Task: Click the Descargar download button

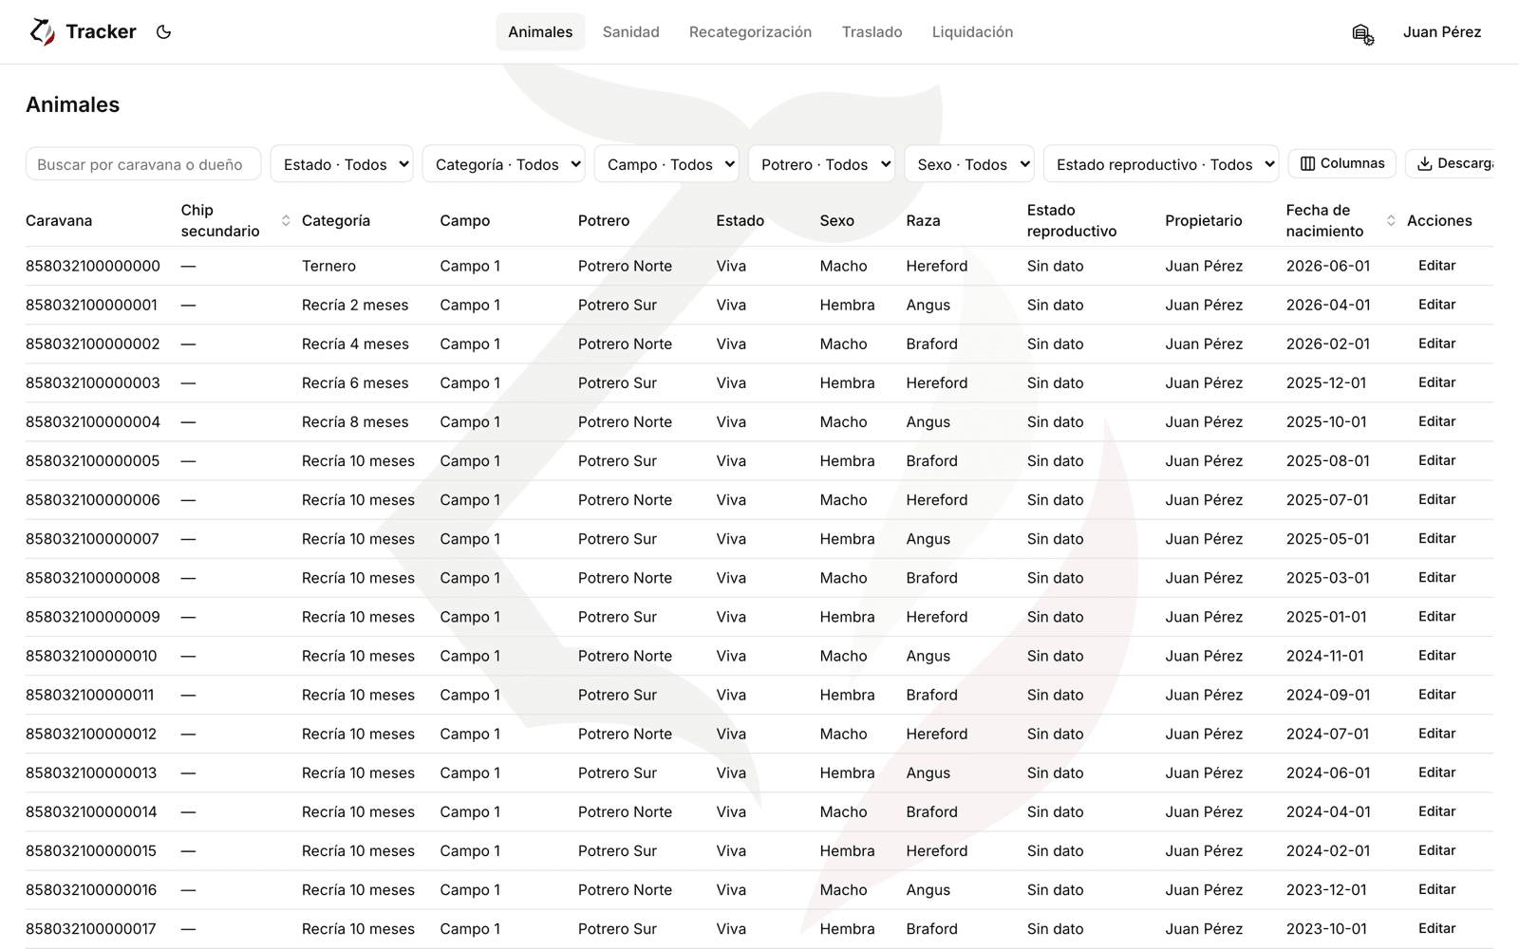Action: (1450, 163)
